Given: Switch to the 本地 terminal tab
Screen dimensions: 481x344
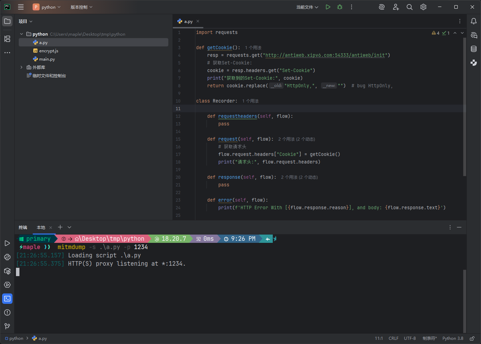Looking at the screenshot, I should (x=41, y=228).
